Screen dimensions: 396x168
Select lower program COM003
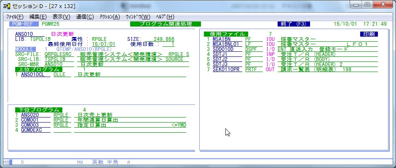point(36,125)
